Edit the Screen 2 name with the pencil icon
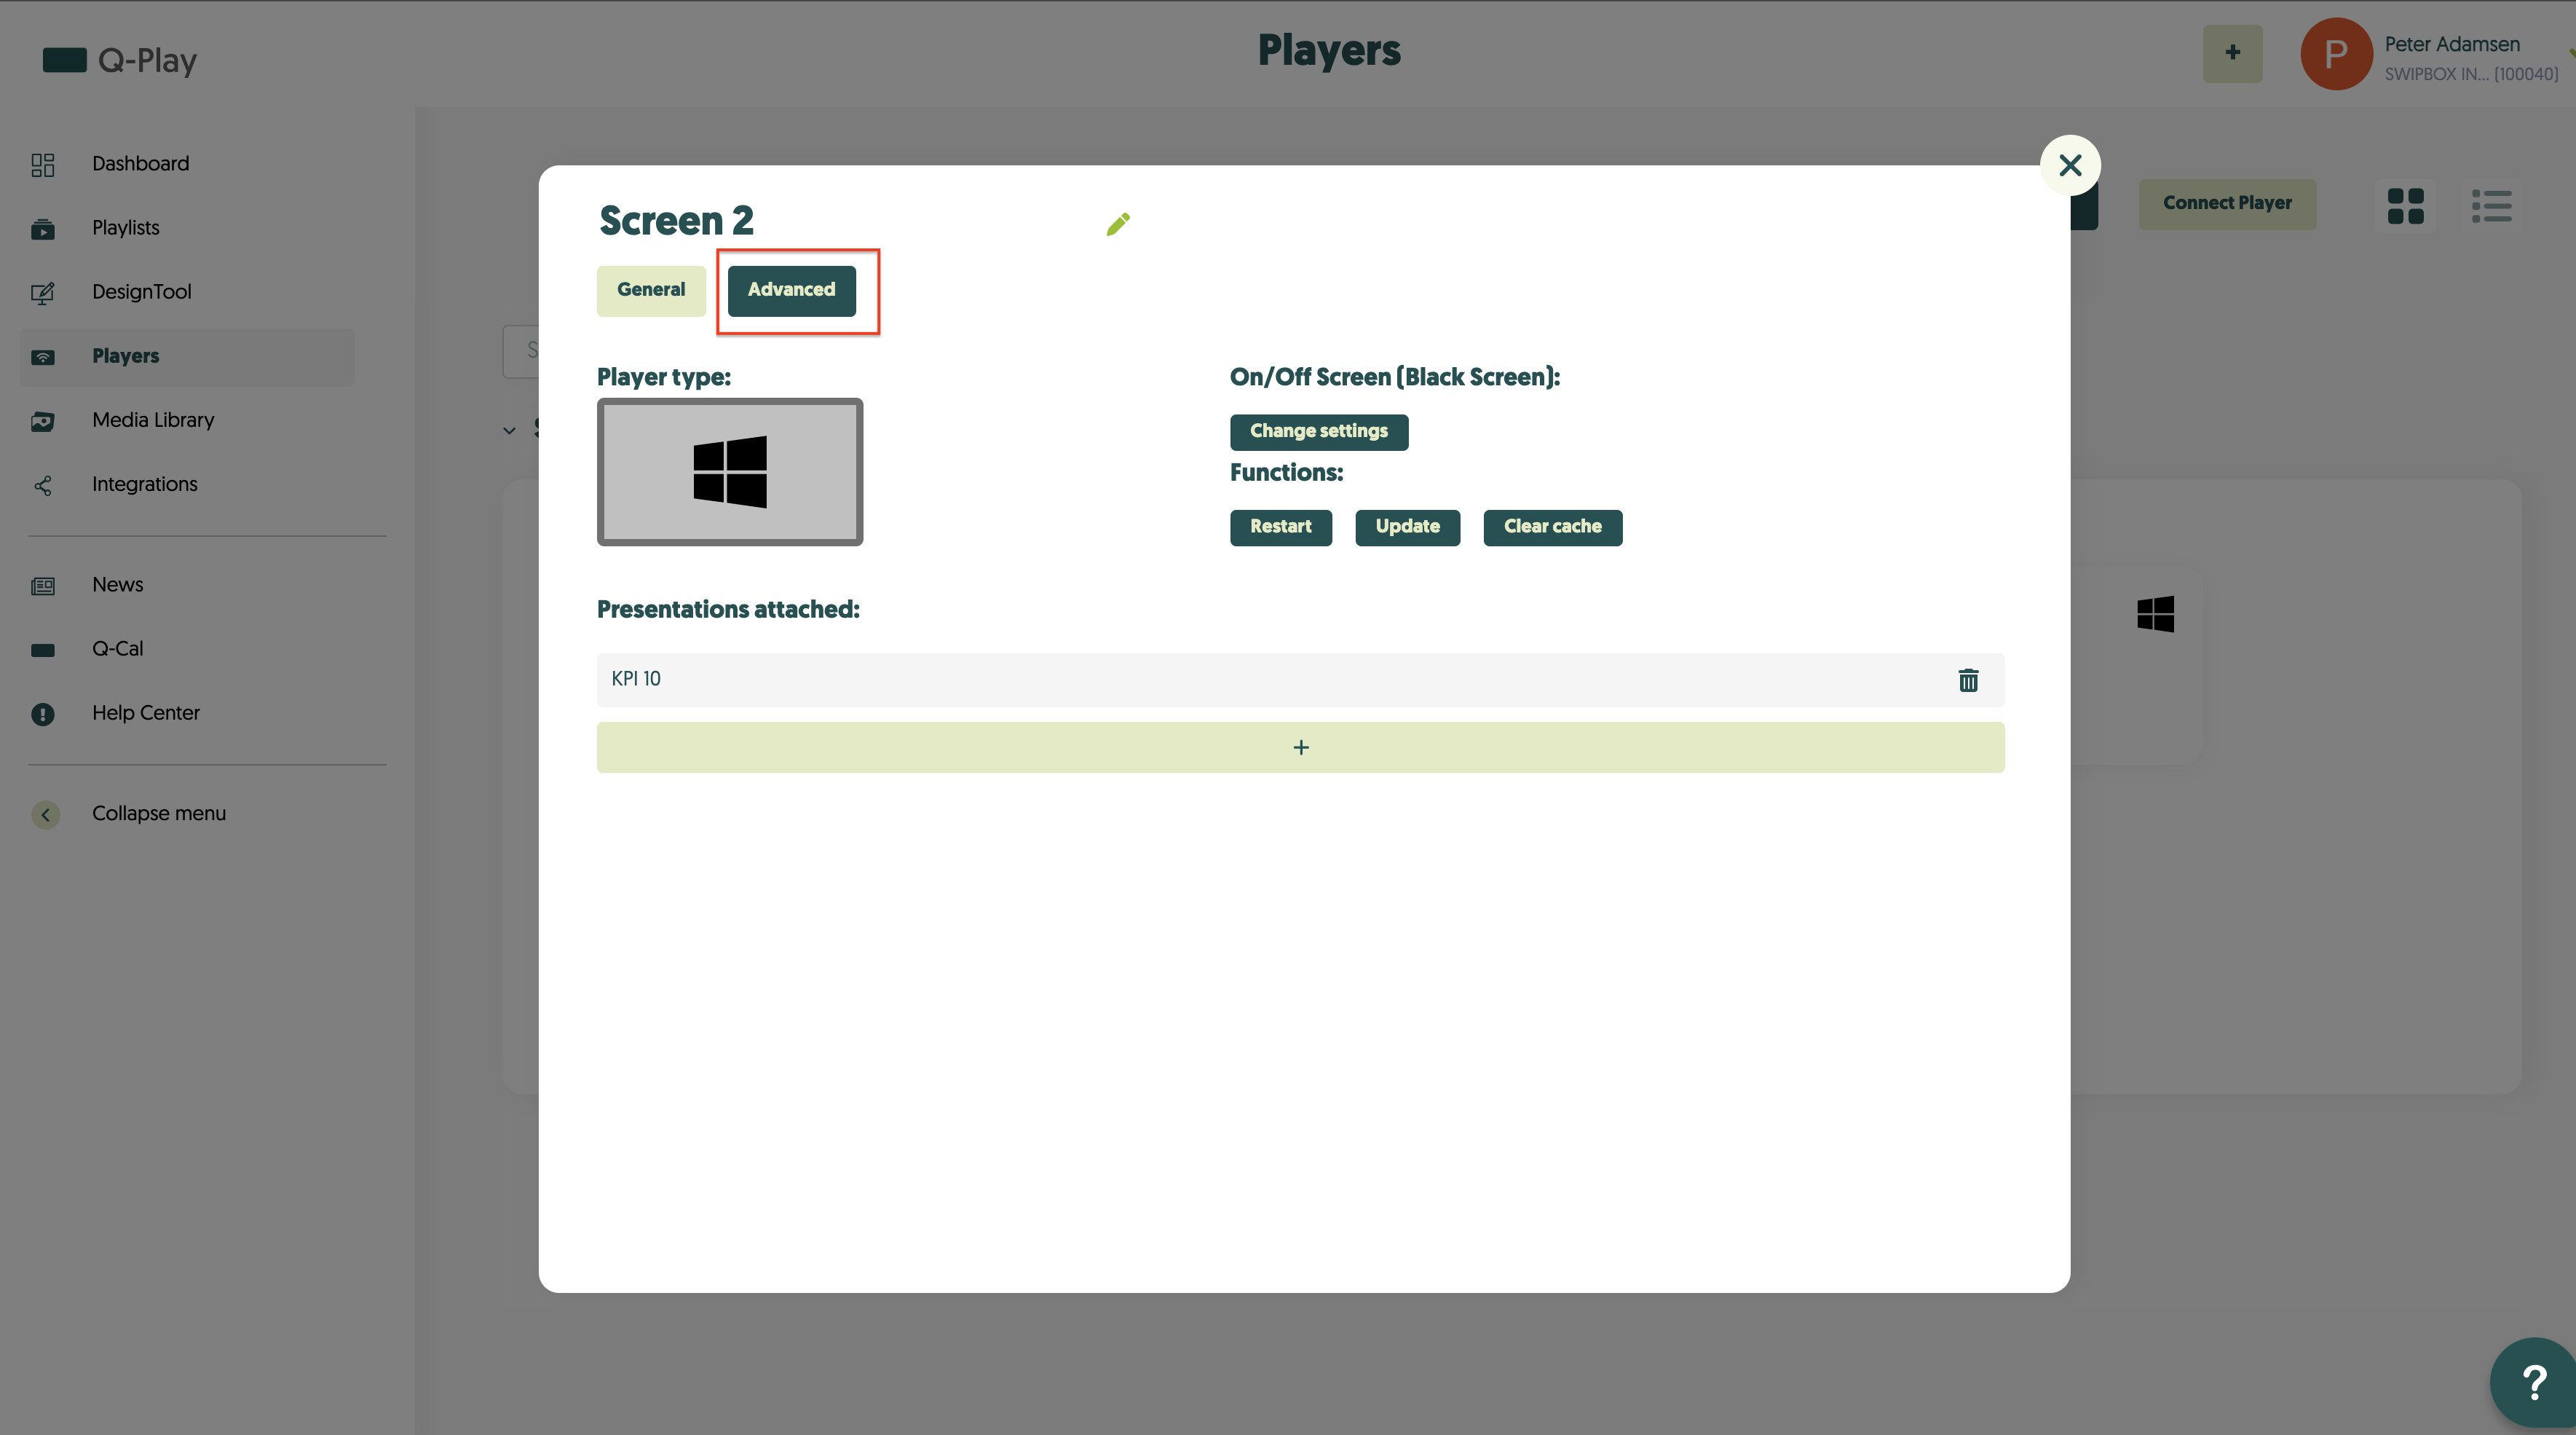This screenshot has width=2576, height=1435. 1118,224
